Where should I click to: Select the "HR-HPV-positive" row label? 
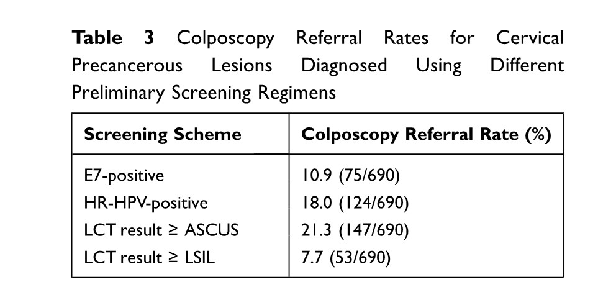coord(146,203)
